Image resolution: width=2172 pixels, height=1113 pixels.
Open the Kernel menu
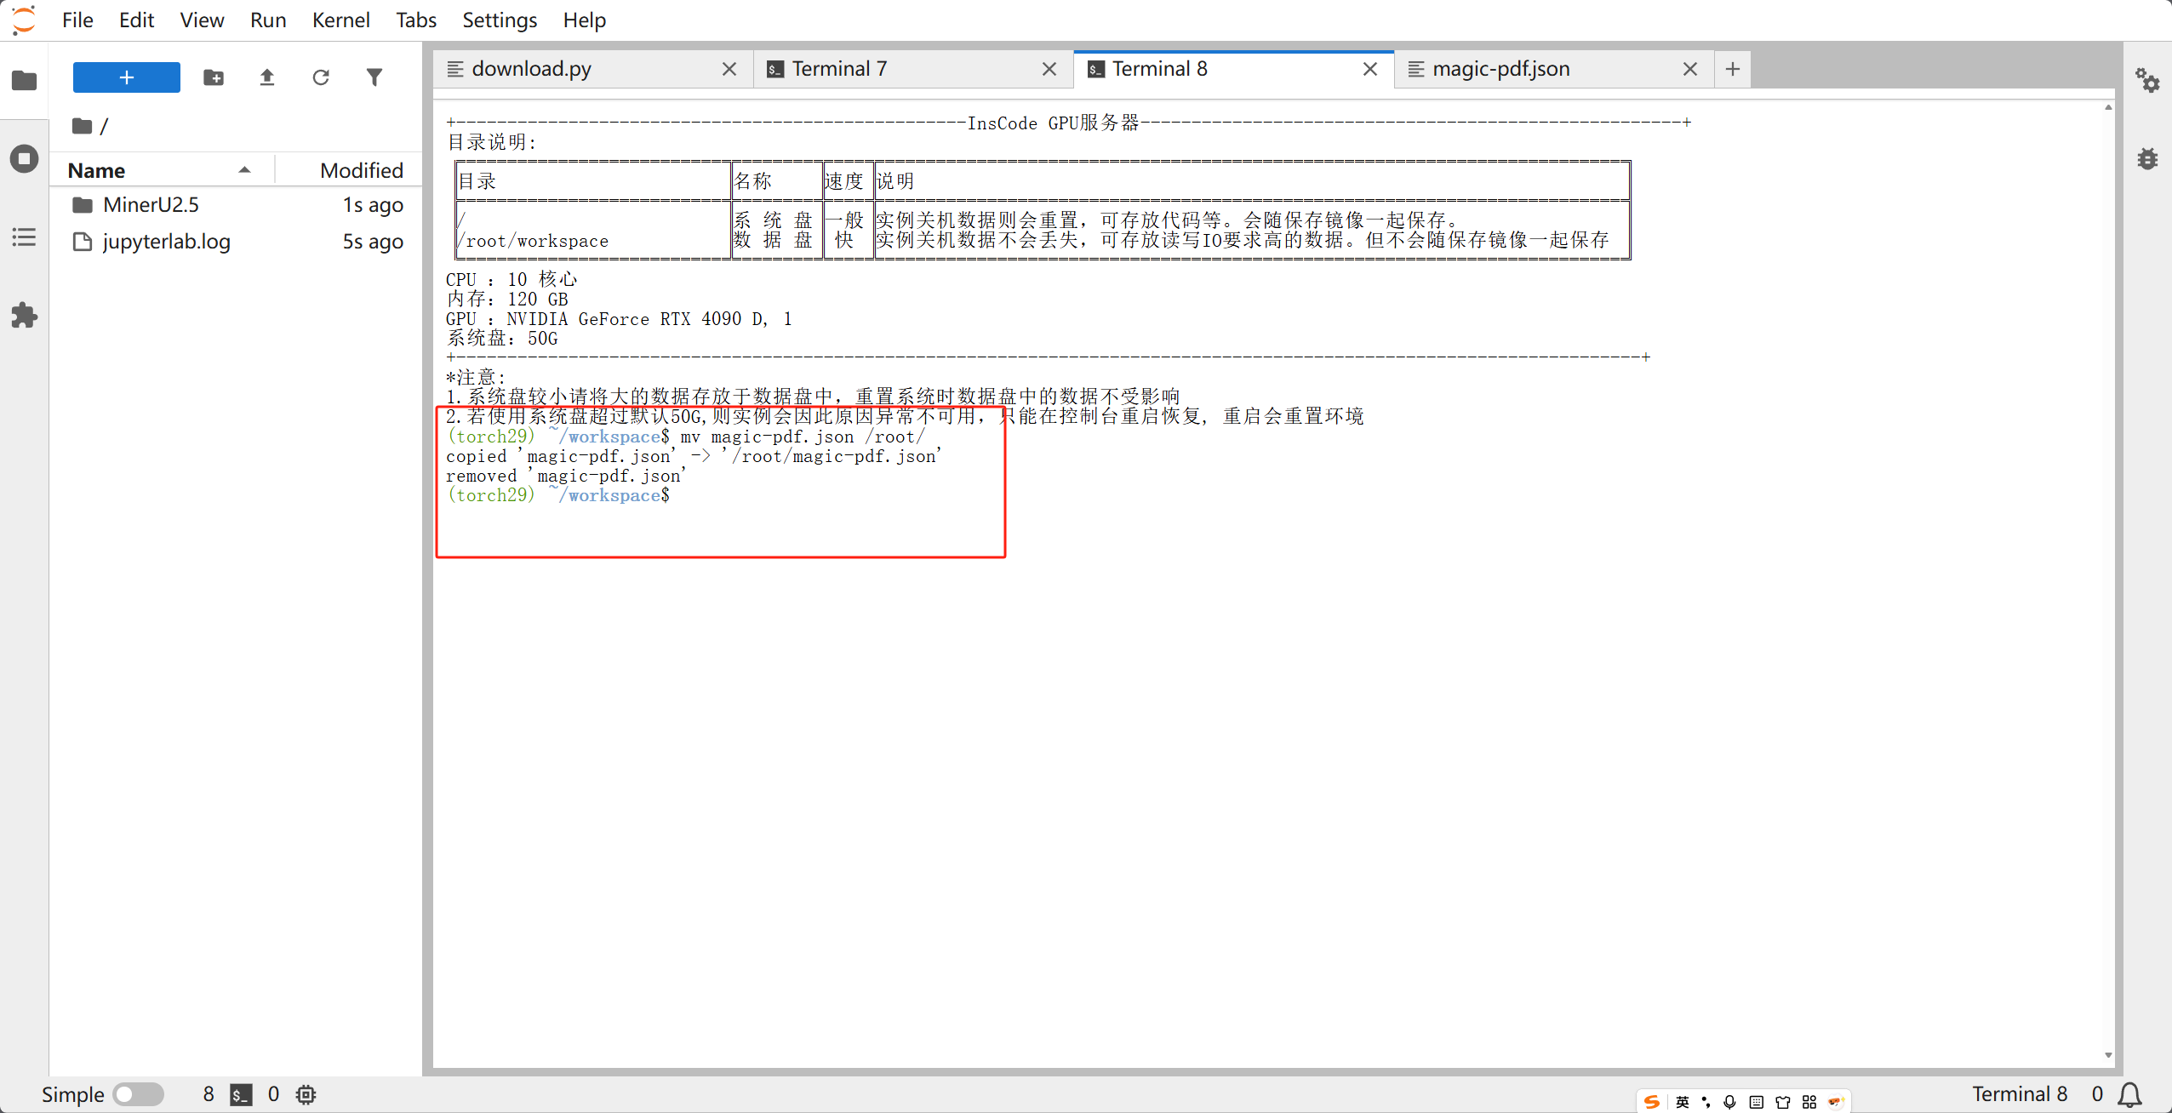(x=340, y=20)
